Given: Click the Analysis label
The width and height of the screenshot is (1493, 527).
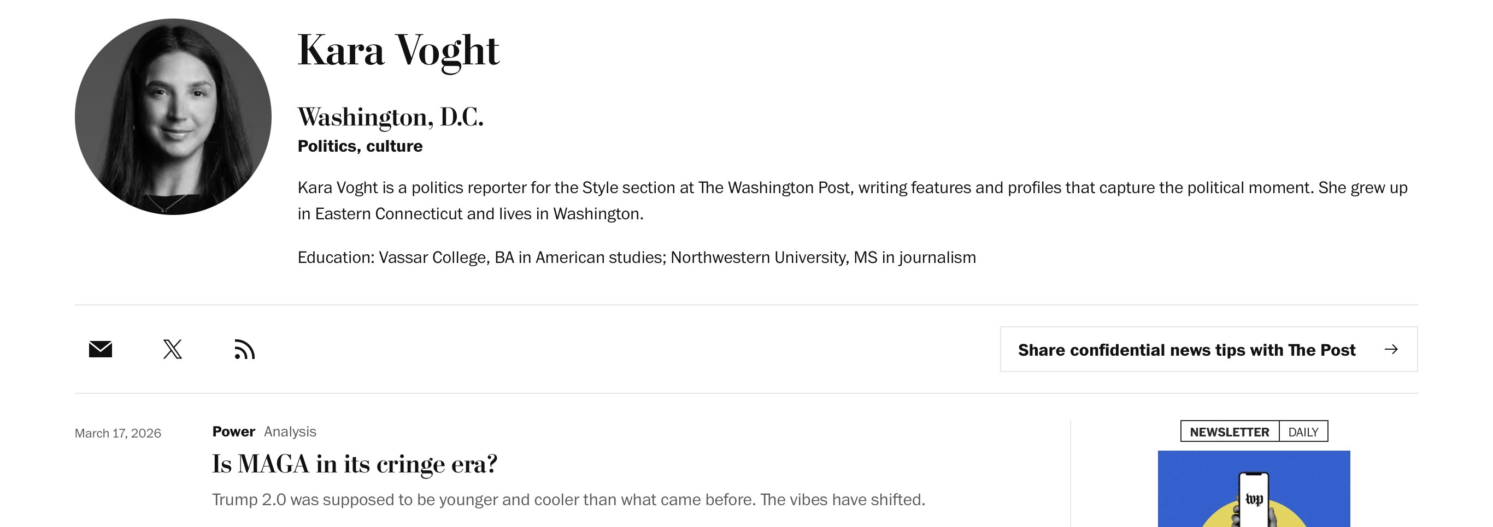Looking at the screenshot, I should click(290, 432).
